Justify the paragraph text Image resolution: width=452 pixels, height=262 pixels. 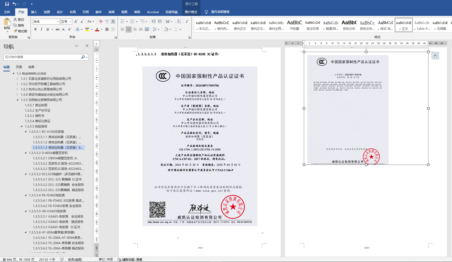[141, 29]
